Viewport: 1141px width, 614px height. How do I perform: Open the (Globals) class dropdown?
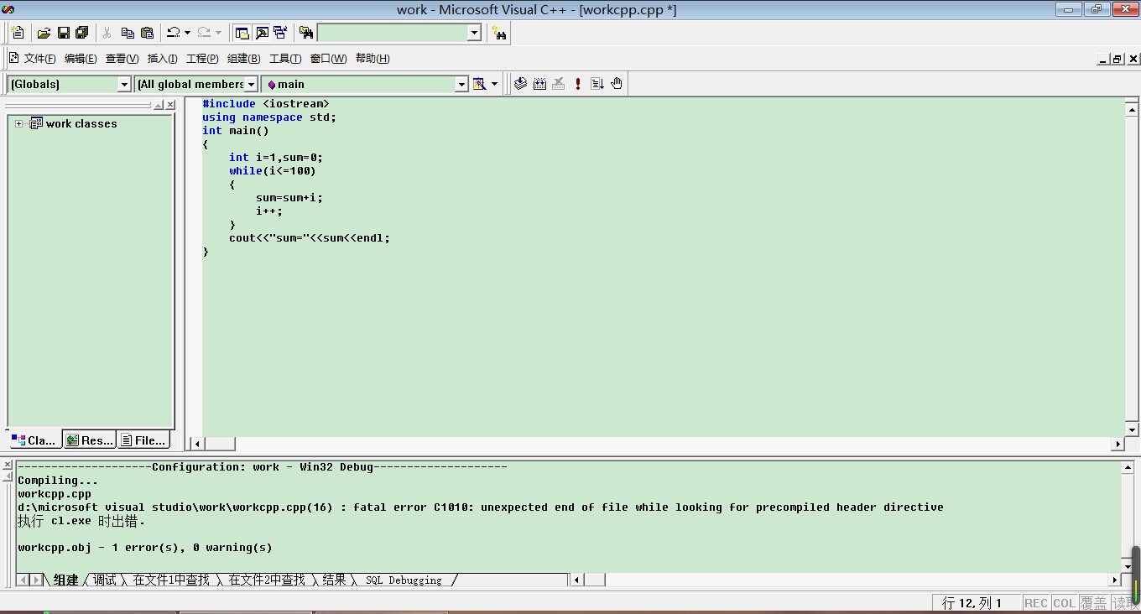click(x=124, y=84)
